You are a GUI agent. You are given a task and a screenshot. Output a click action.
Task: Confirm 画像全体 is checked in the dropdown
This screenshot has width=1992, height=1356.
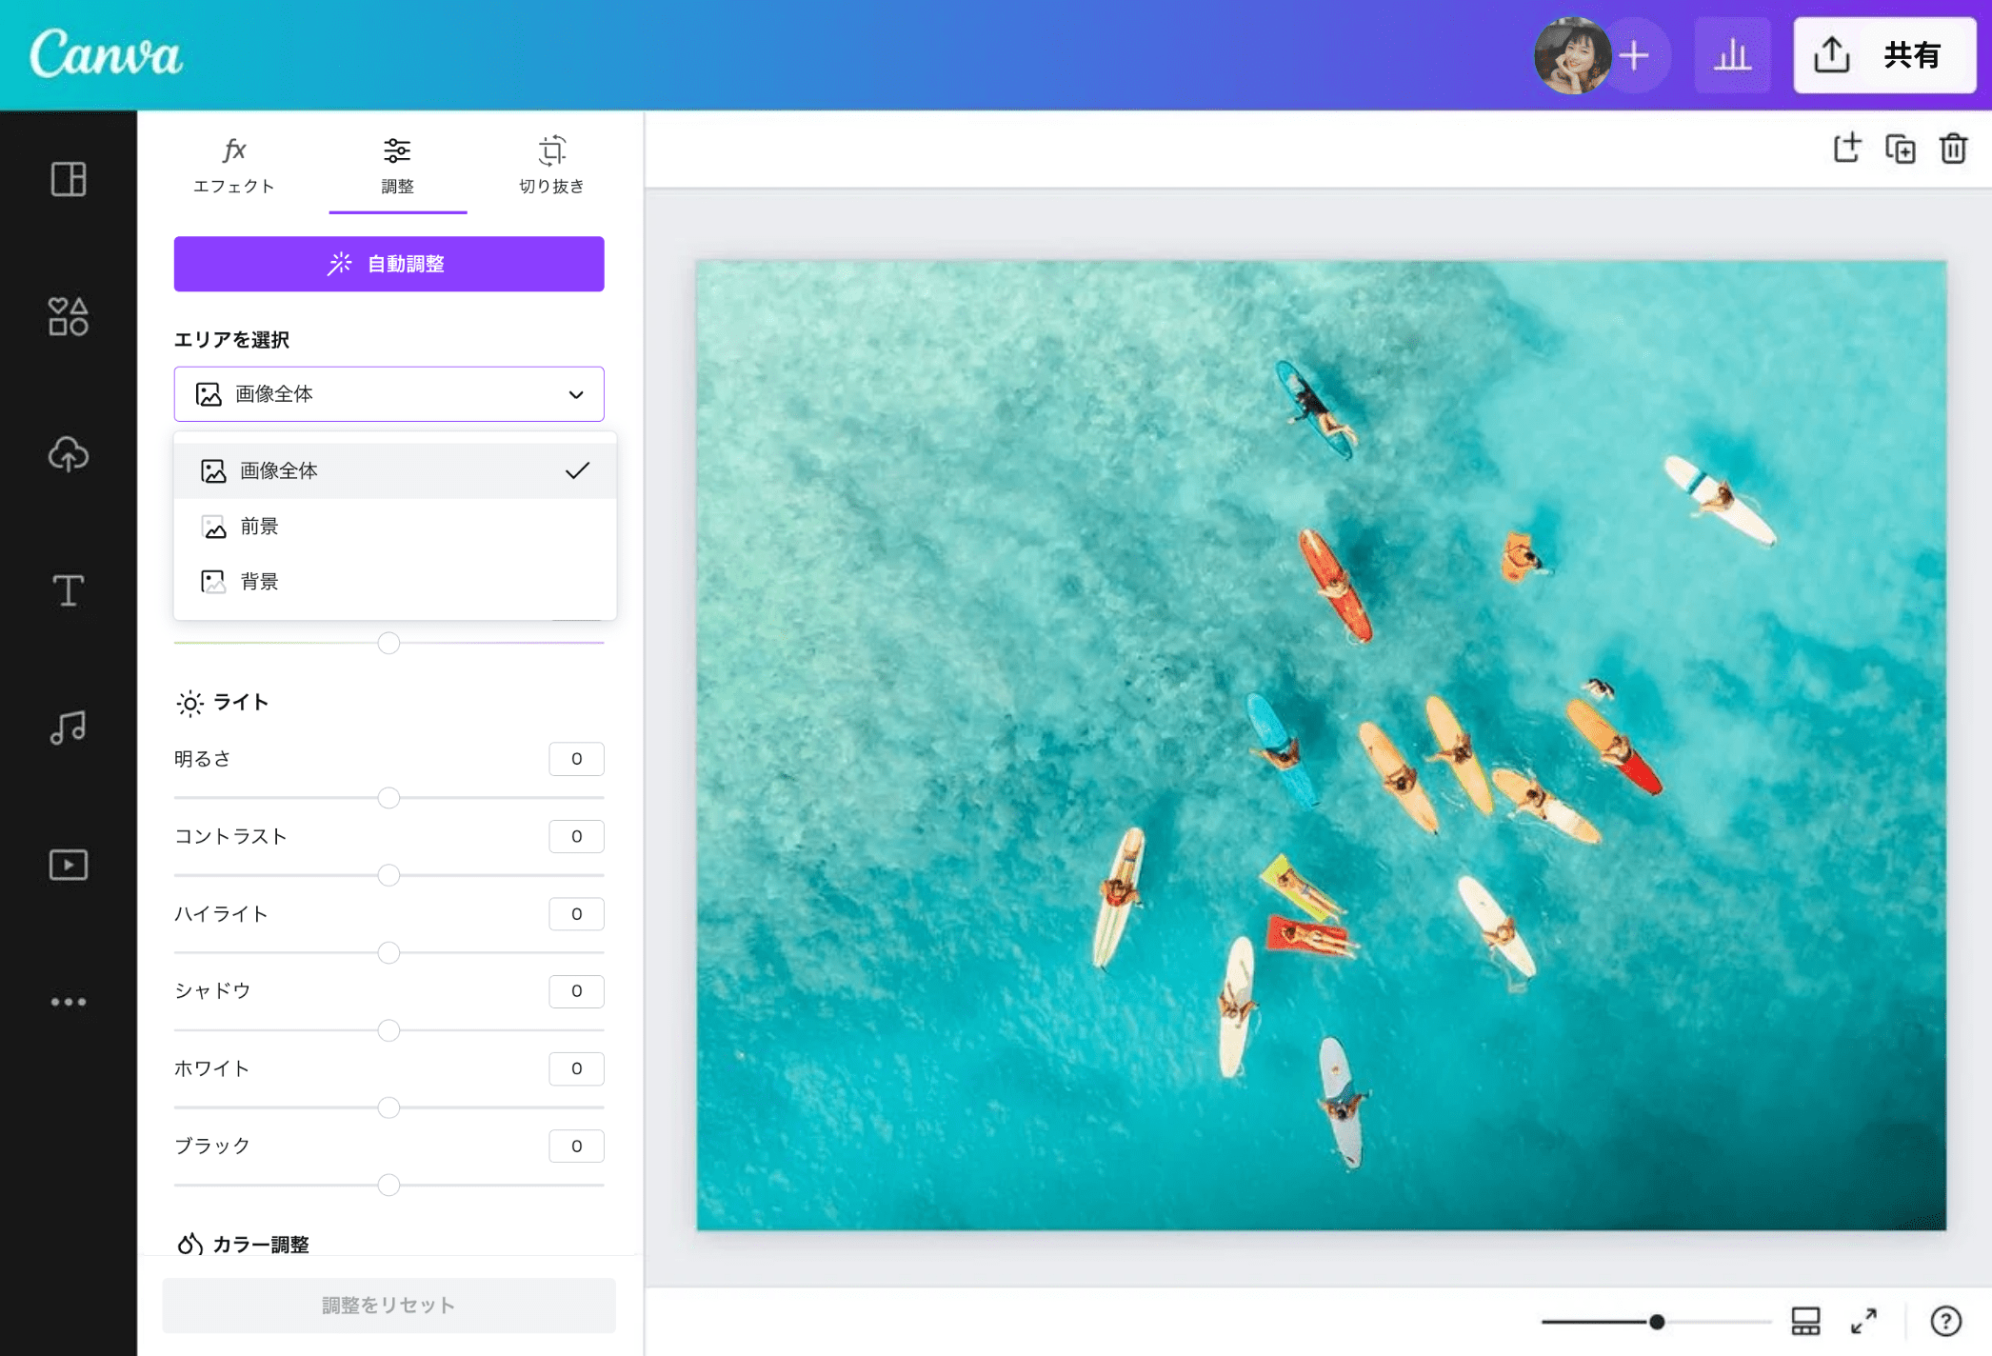[576, 469]
